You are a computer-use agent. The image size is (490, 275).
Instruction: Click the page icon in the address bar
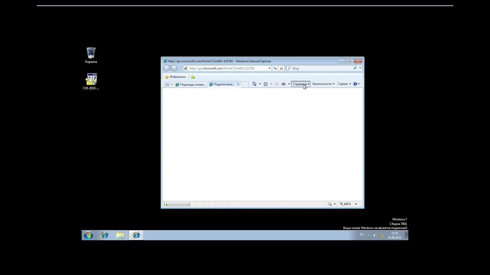click(186, 68)
